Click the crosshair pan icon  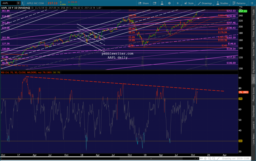pos(205,158)
